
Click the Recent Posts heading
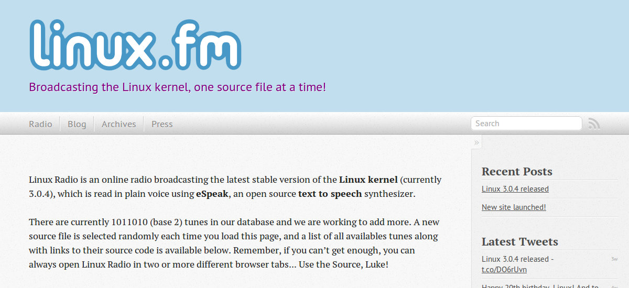pyautogui.click(x=517, y=172)
